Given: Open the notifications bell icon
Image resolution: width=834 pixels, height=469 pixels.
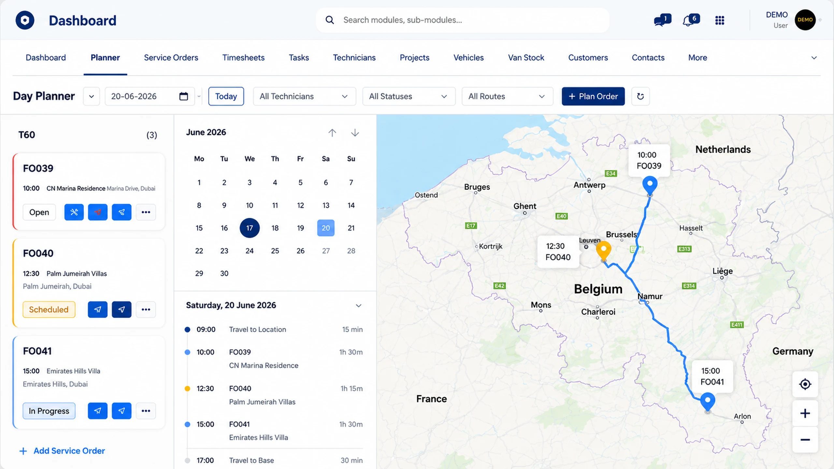Looking at the screenshot, I should pyautogui.click(x=691, y=20).
